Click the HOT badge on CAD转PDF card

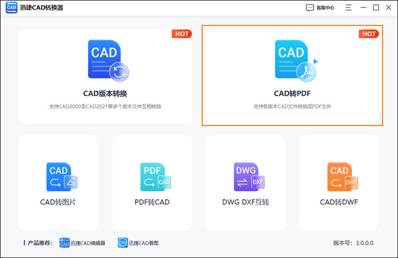[x=369, y=34]
